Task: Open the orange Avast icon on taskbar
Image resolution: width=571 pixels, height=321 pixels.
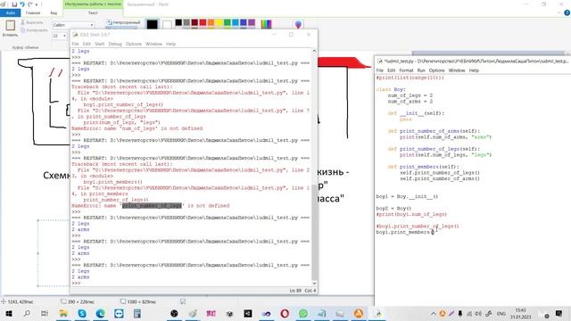Action: click(x=359, y=313)
